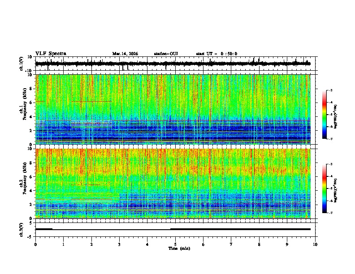The height and width of the screenshot is (274, 355).
Task: Click the "start UT = 0 :50: 0" text
Action: click(x=216, y=54)
